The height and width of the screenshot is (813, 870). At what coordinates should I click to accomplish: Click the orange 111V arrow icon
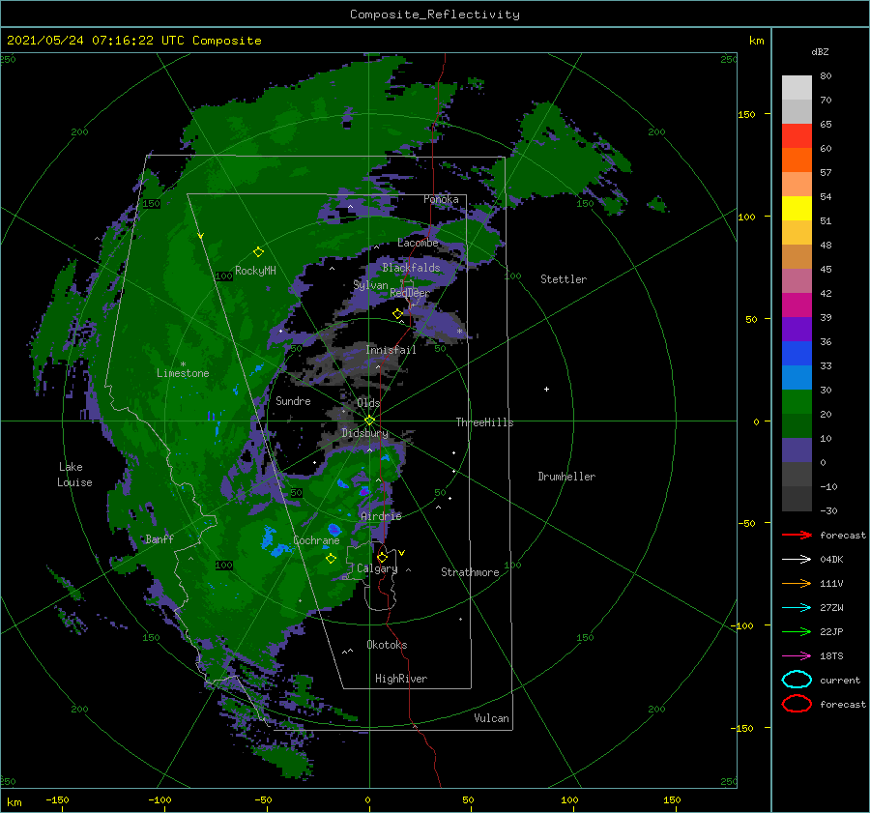click(797, 583)
